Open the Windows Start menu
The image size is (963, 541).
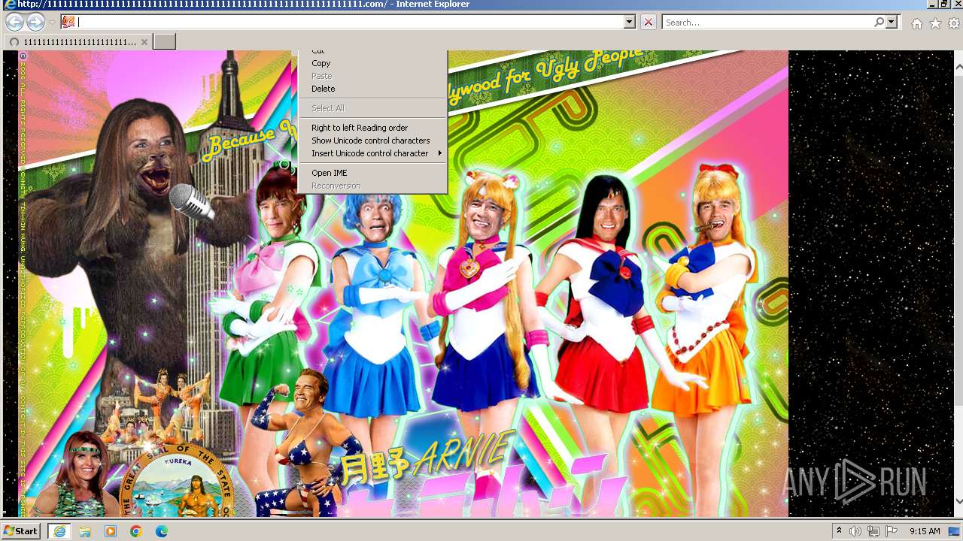point(21,531)
